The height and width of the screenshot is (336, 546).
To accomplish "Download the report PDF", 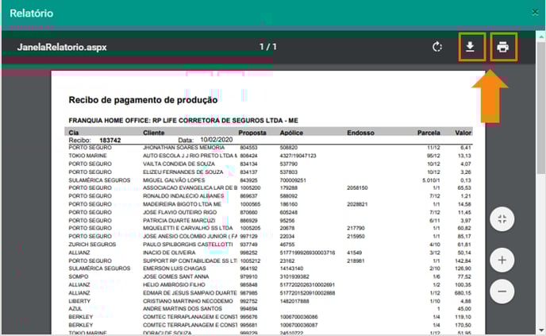I will point(470,47).
